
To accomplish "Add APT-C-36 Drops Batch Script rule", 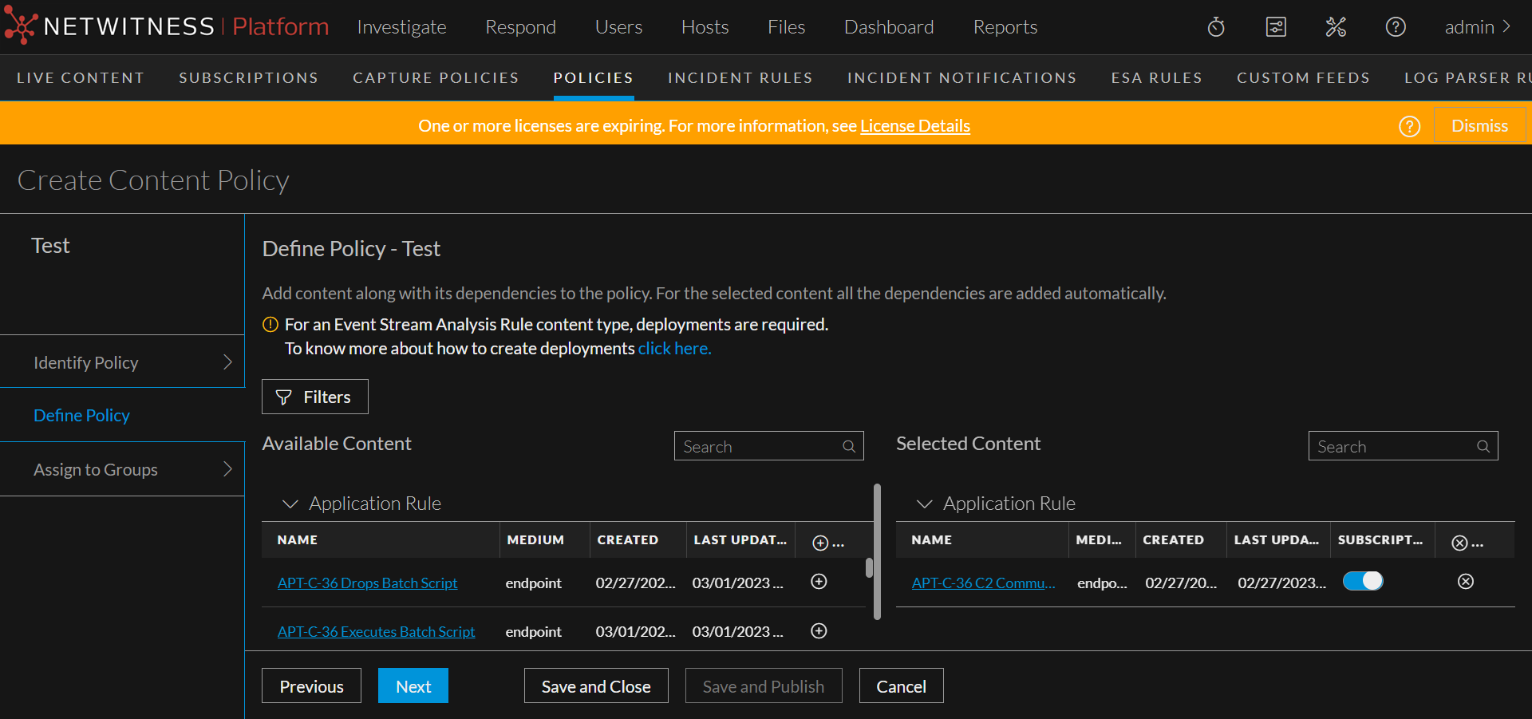I will [819, 582].
